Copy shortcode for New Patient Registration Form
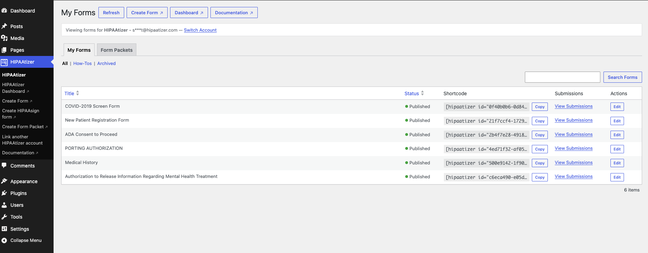 540,121
